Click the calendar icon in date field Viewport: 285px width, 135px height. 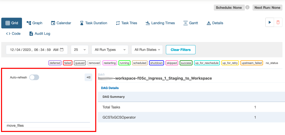[x=62, y=49]
